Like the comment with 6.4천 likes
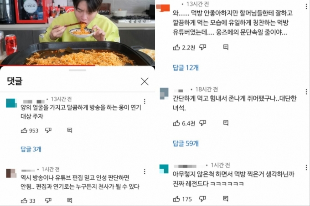Image resolution: width=310 pixels, height=206 pixels. click(x=176, y=123)
